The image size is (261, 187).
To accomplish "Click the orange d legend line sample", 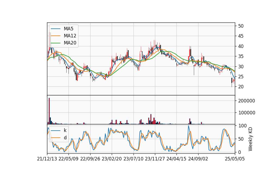I will 55,138.
